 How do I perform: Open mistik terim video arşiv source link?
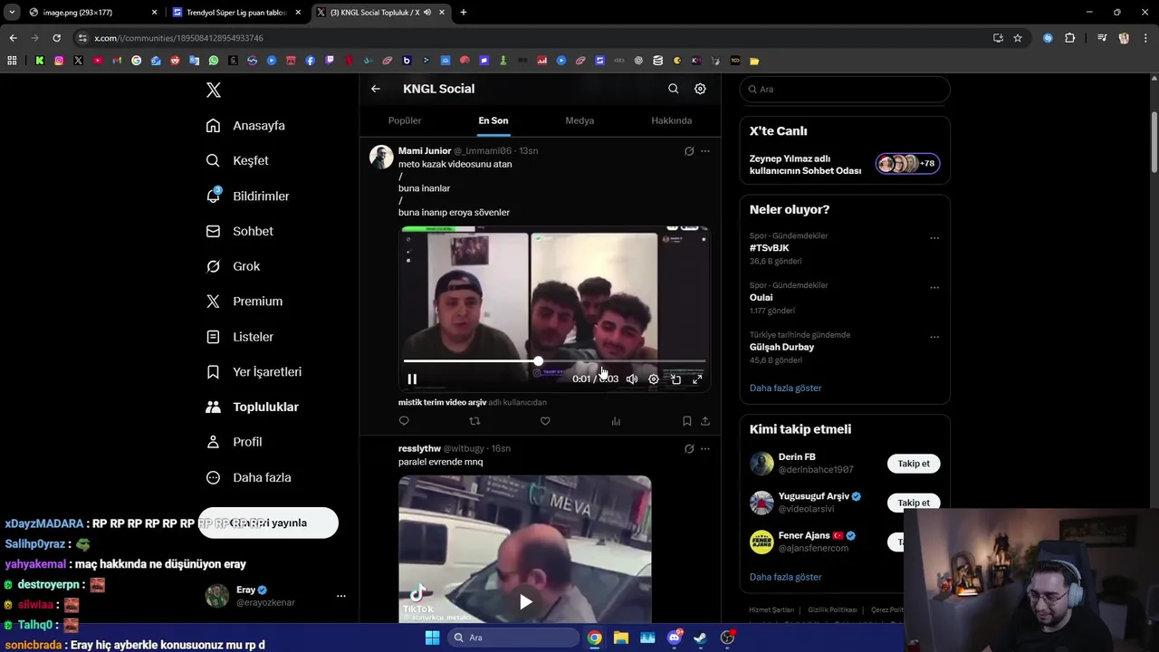pos(442,402)
